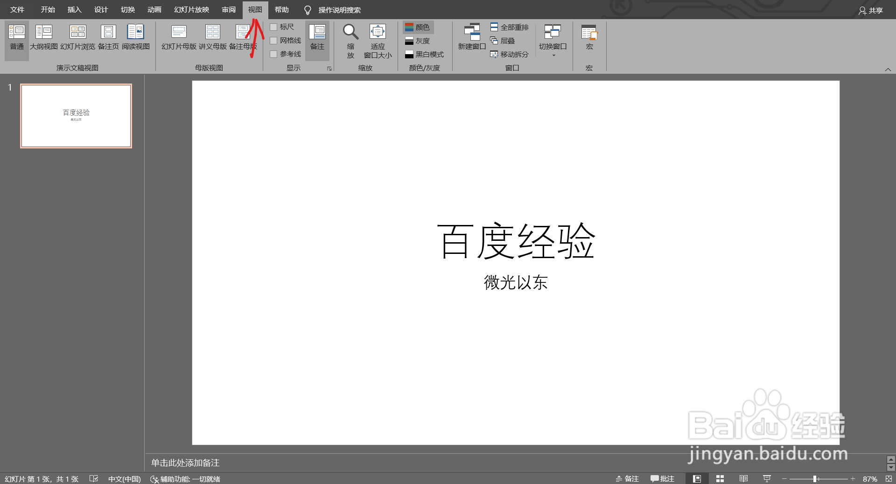
Task: Click notes scroll up arrow
Action: coord(891,460)
